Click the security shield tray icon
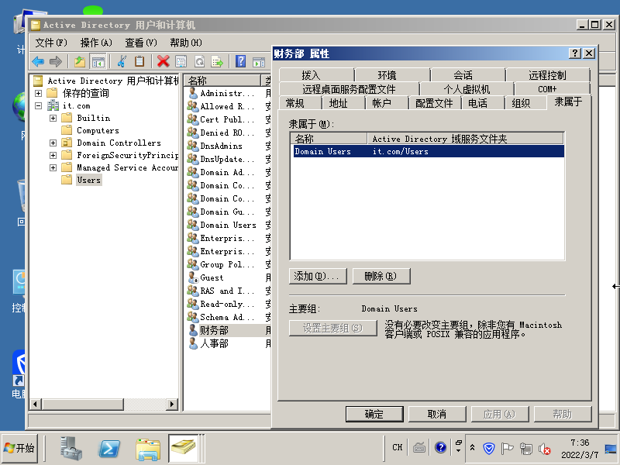This screenshot has height=465, width=620. tap(489, 449)
